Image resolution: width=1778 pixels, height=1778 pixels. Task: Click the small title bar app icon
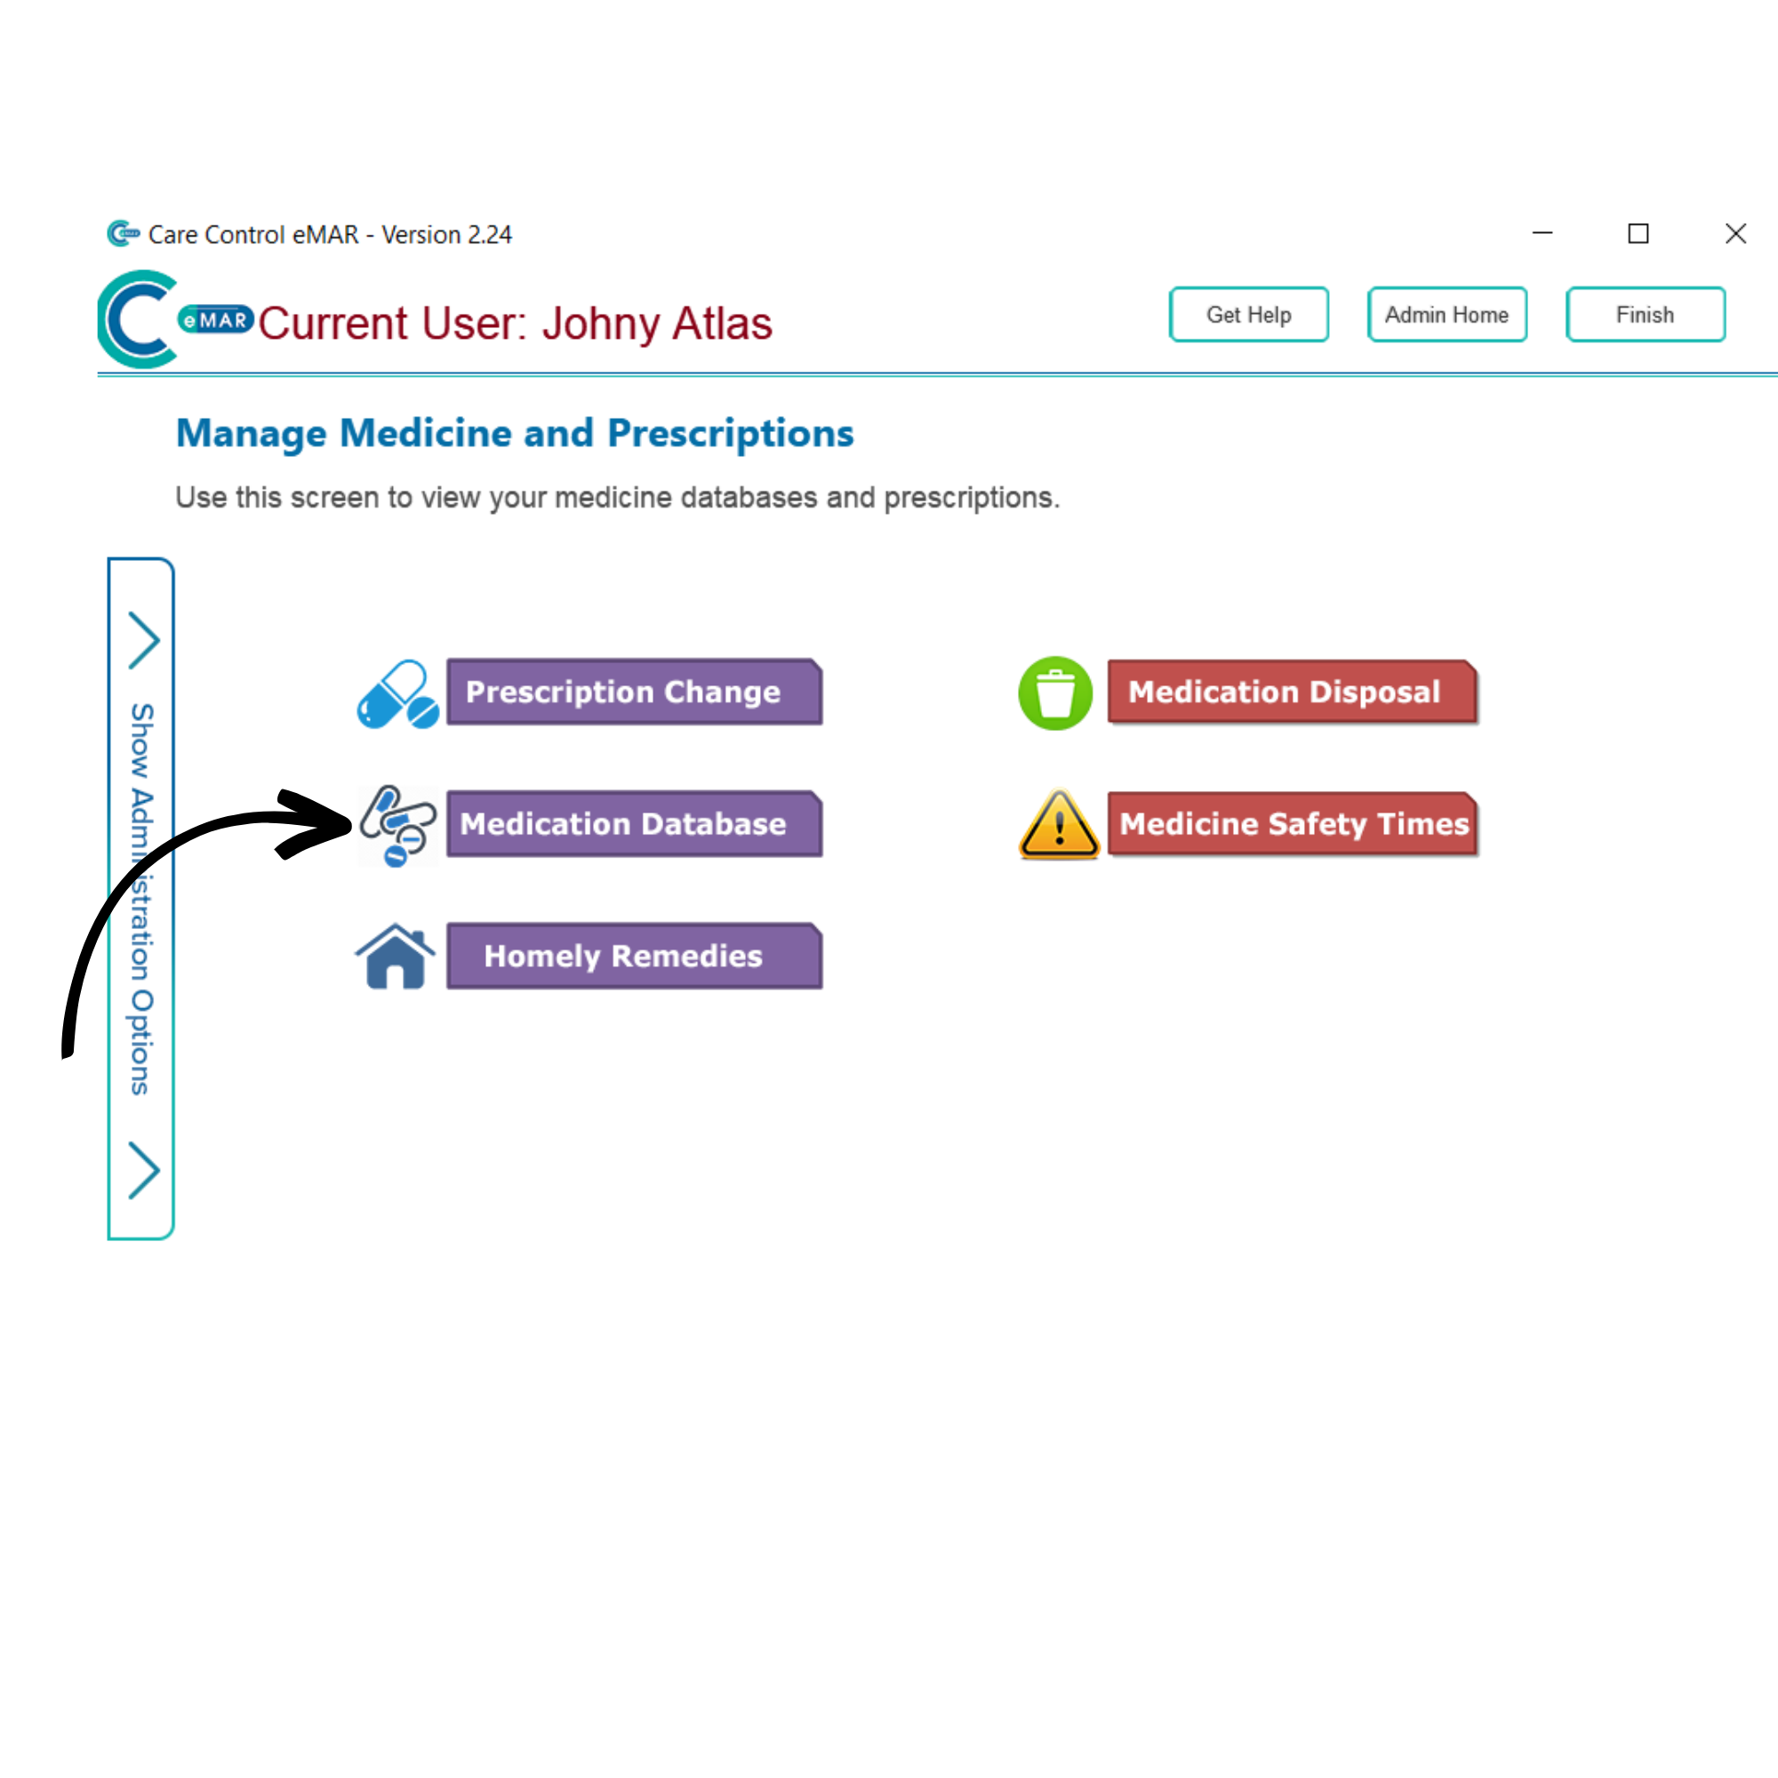coord(124,234)
